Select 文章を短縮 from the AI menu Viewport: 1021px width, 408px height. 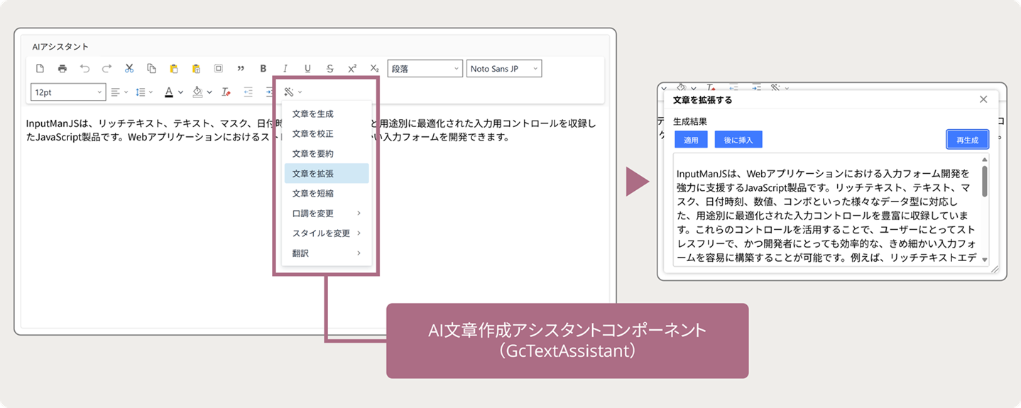click(327, 193)
